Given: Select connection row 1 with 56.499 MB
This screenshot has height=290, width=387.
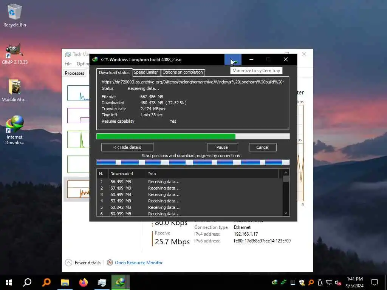Looking at the screenshot, I should point(190,182).
